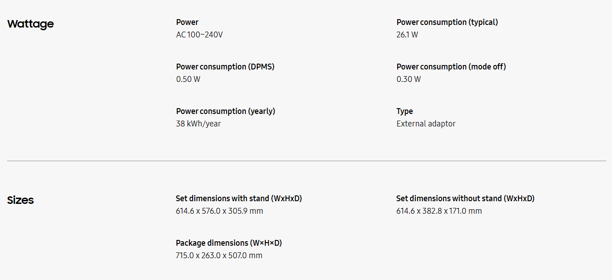Screen dimensions: 612x280
Task: Click the Set dimensions without stand label
Action: 465,199
